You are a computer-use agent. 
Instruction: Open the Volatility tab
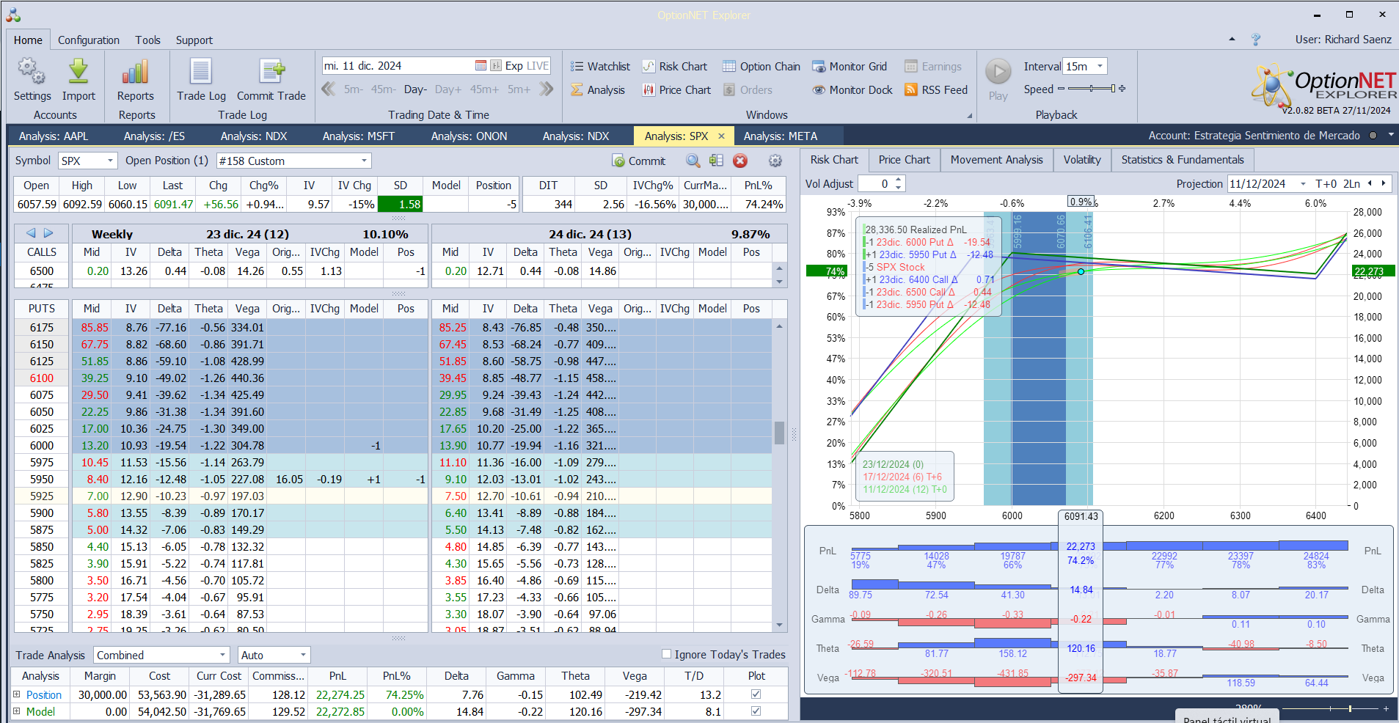click(x=1081, y=160)
